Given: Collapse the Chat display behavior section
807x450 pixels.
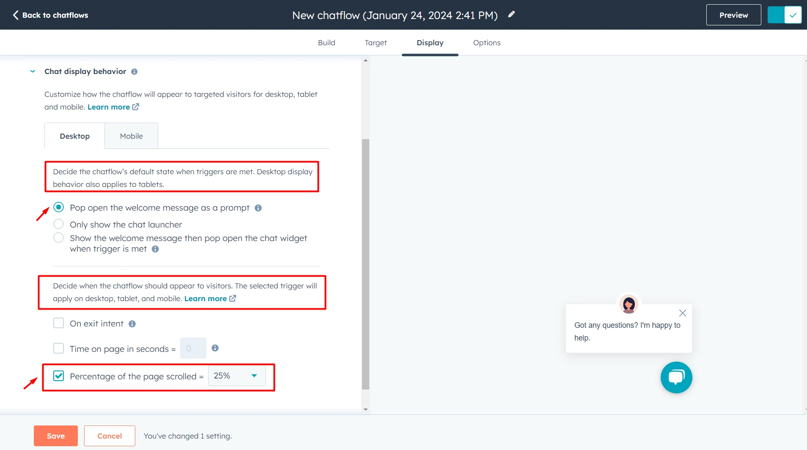Looking at the screenshot, I should pyautogui.click(x=33, y=71).
